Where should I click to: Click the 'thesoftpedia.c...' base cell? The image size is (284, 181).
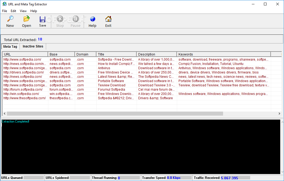point(61,98)
